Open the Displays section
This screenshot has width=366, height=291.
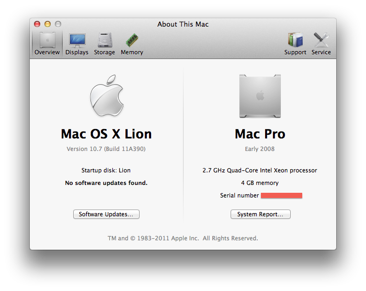[77, 44]
